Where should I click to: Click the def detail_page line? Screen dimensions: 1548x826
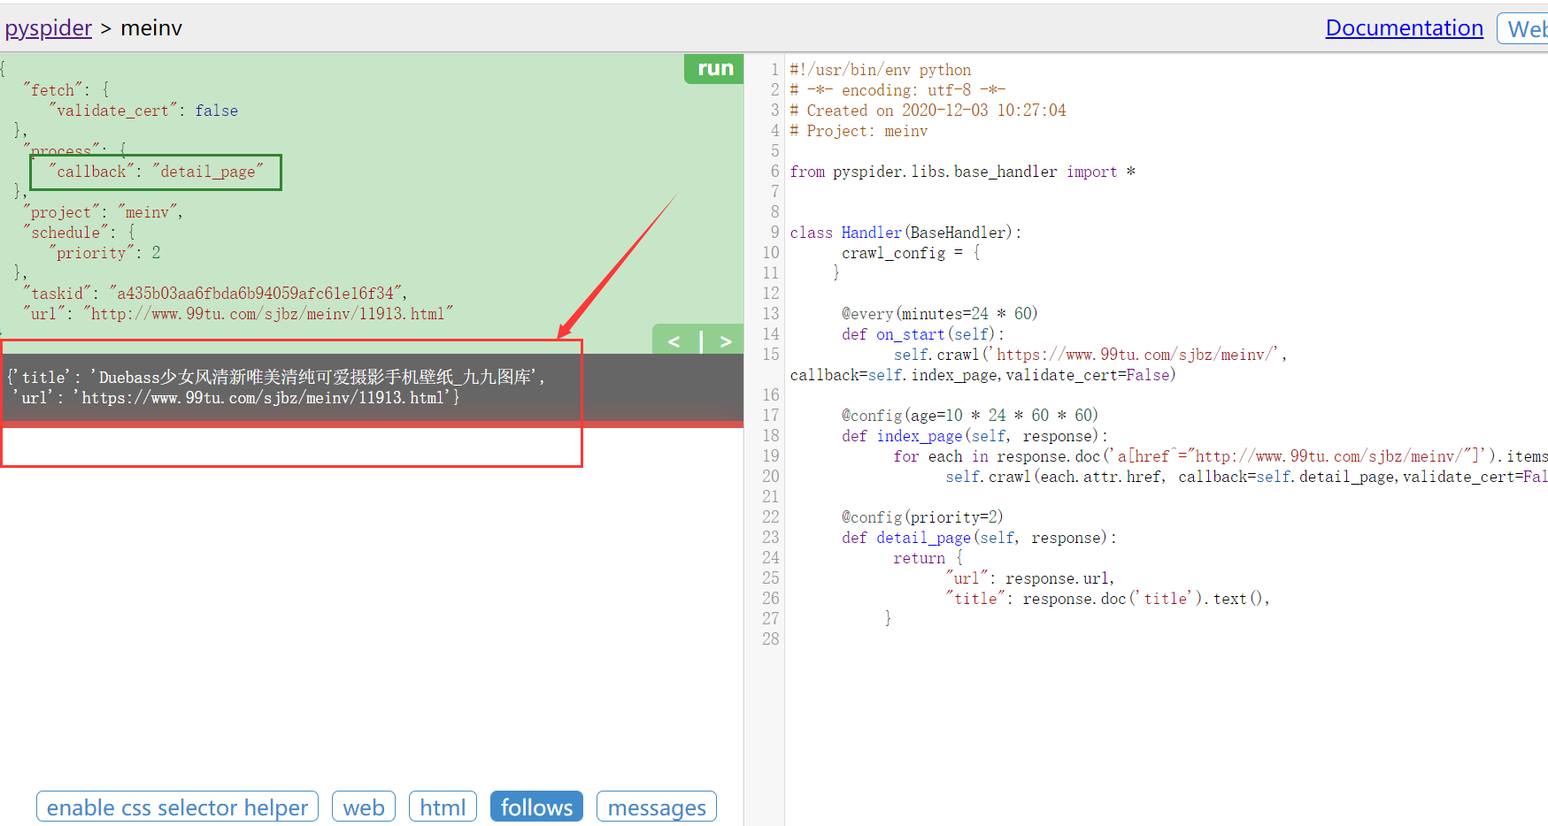(979, 538)
